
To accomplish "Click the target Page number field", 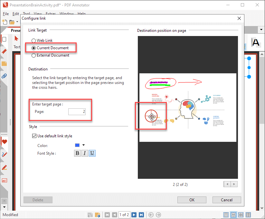I will [x=77, y=112].
